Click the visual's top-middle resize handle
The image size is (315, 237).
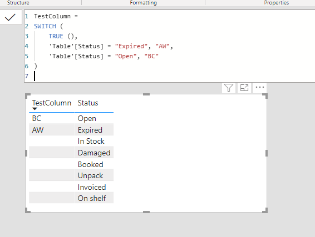tap(146, 94)
